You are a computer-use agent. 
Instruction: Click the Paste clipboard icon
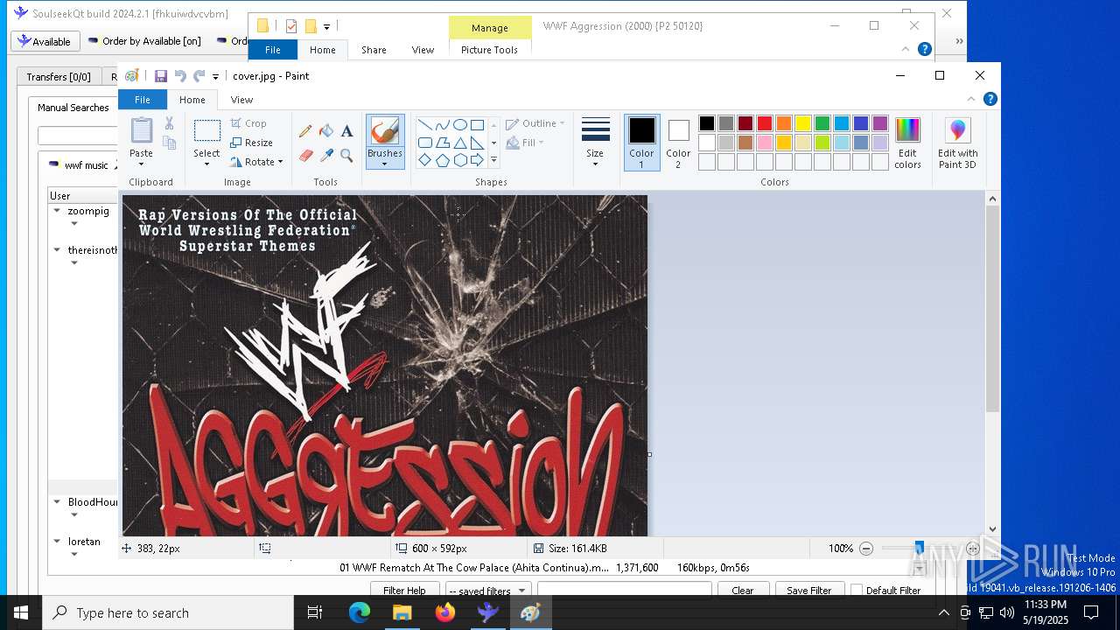[142, 129]
